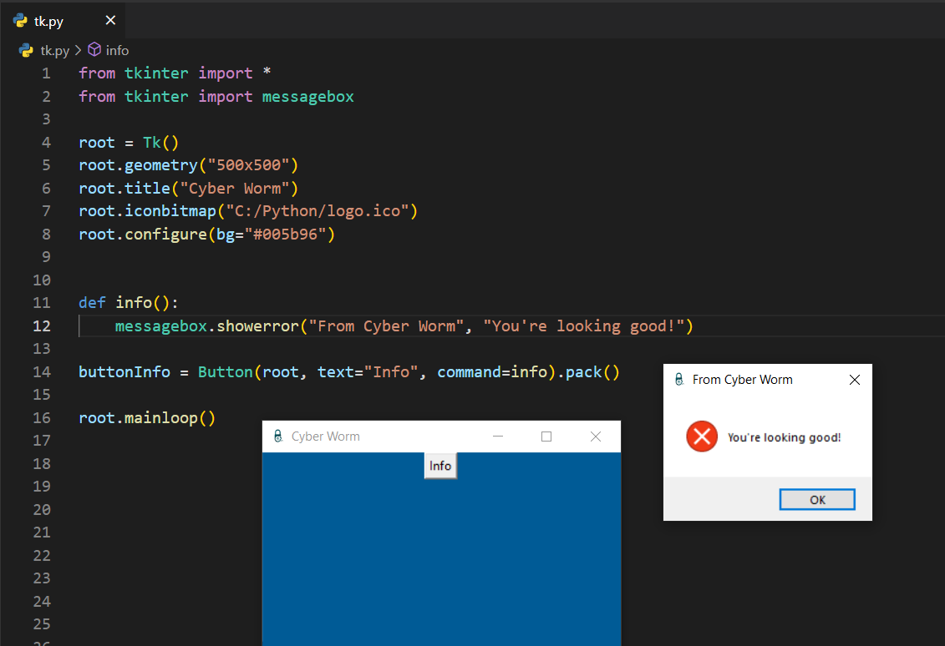Click the breadcrumb chevron separator after tk.py
945x646 pixels.
click(79, 50)
